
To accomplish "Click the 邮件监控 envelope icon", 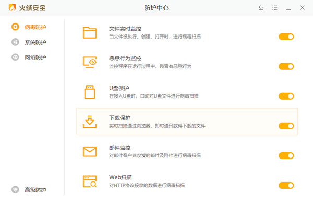I will pos(90,152).
